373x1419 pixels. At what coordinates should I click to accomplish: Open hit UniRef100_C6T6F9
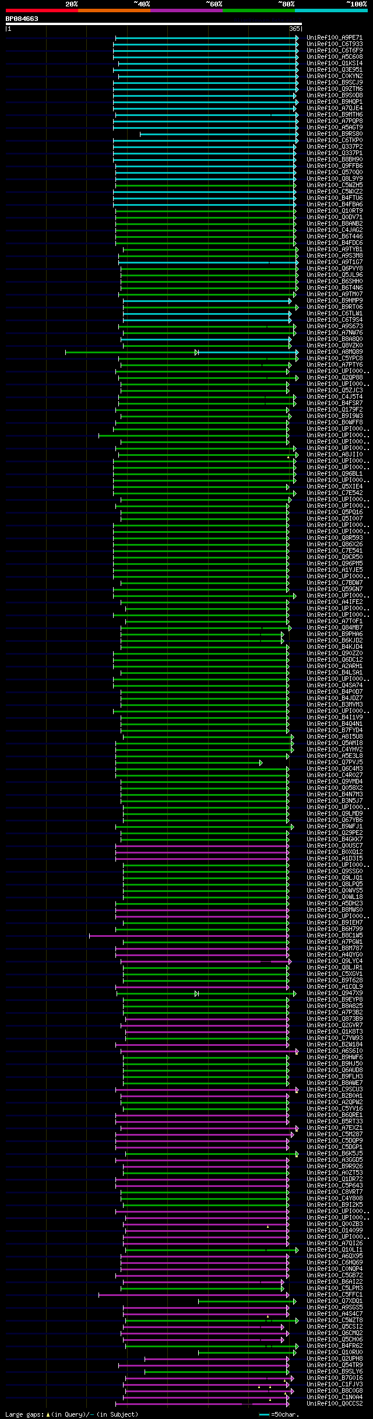[x=335, y=51]
